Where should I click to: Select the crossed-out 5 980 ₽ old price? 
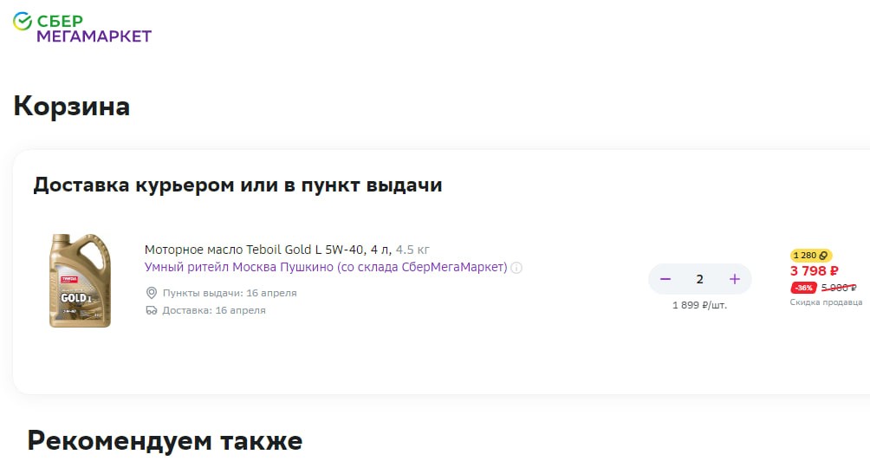coord(839,288)
